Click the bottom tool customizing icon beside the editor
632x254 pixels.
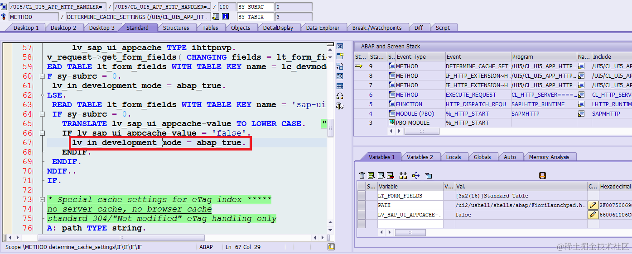click(x=340, y=106)
